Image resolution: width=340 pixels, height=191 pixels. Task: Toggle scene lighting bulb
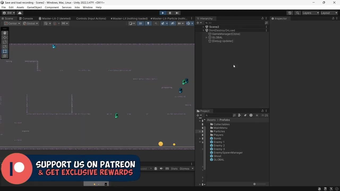pos(148,23)
